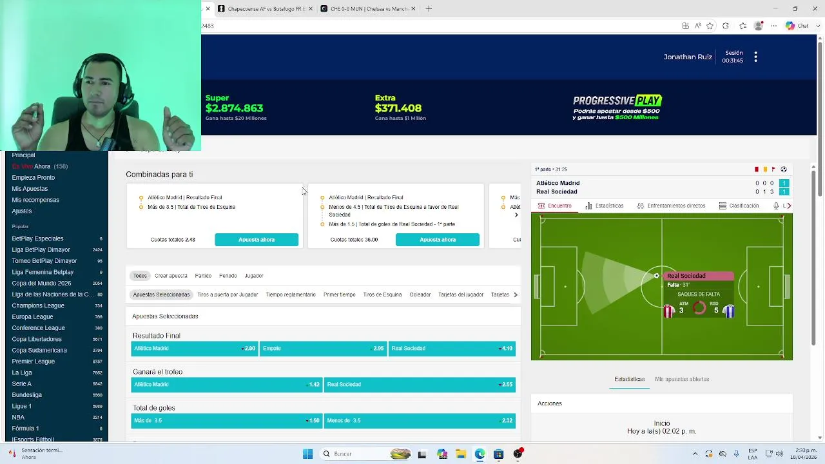
Task: Open Mis recompensas in sidebar
Action: 35,200
